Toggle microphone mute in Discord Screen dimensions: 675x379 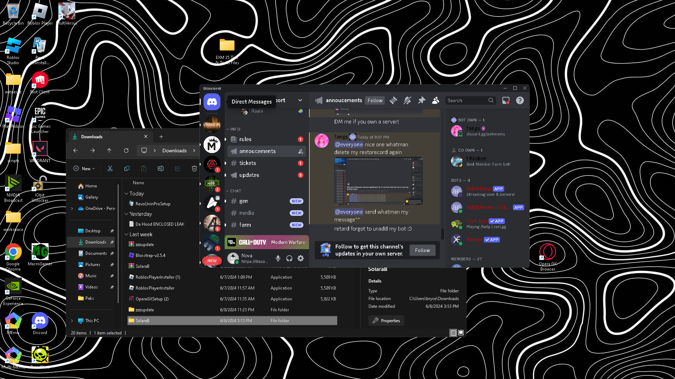tap(278, 259)
